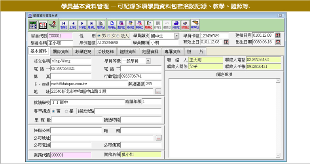Select 法人 radio button
This screenshot has height=165, width=311.
coord(117,36)
